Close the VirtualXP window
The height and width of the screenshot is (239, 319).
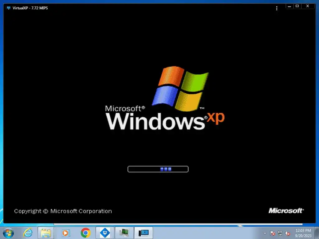coord(307,6)
